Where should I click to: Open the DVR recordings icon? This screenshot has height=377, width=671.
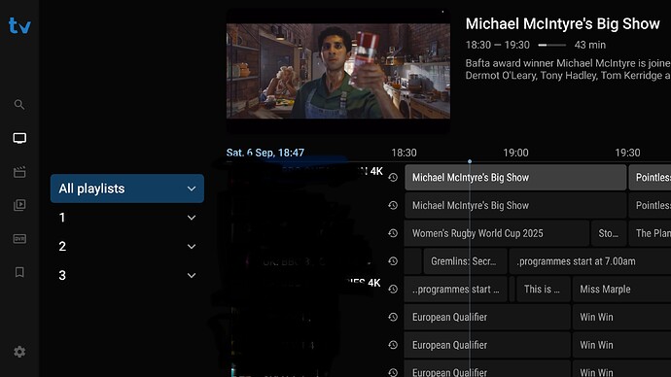pos(19,238)
